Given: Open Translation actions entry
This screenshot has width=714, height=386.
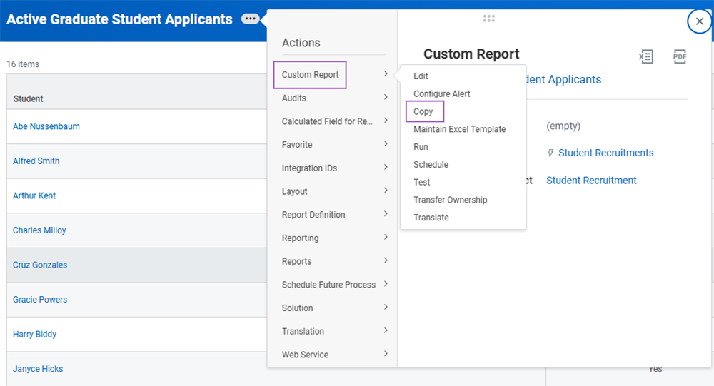Looking at the screenshot, I should [303, 331].
